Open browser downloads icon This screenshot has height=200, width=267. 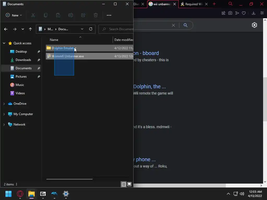(x=253, y=13)
